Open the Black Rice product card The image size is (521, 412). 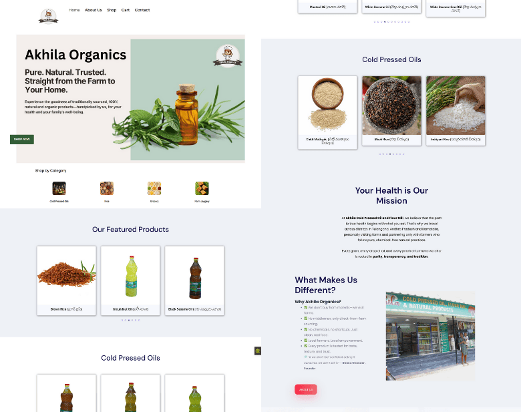point(391,110)
